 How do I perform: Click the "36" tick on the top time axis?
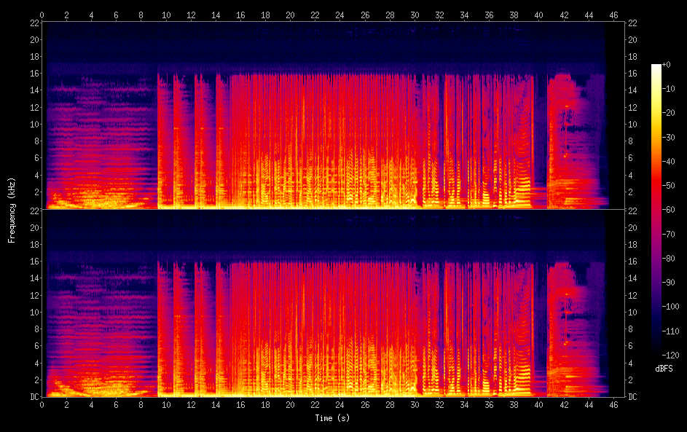[x=490, y=14]
